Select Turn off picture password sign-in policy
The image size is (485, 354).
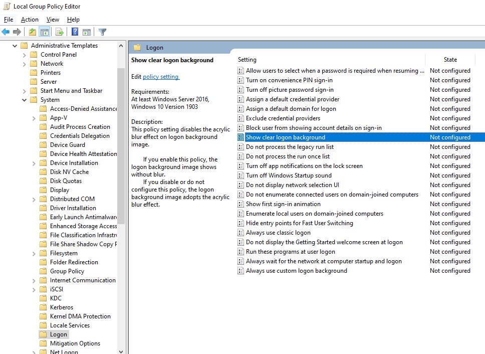290,90
